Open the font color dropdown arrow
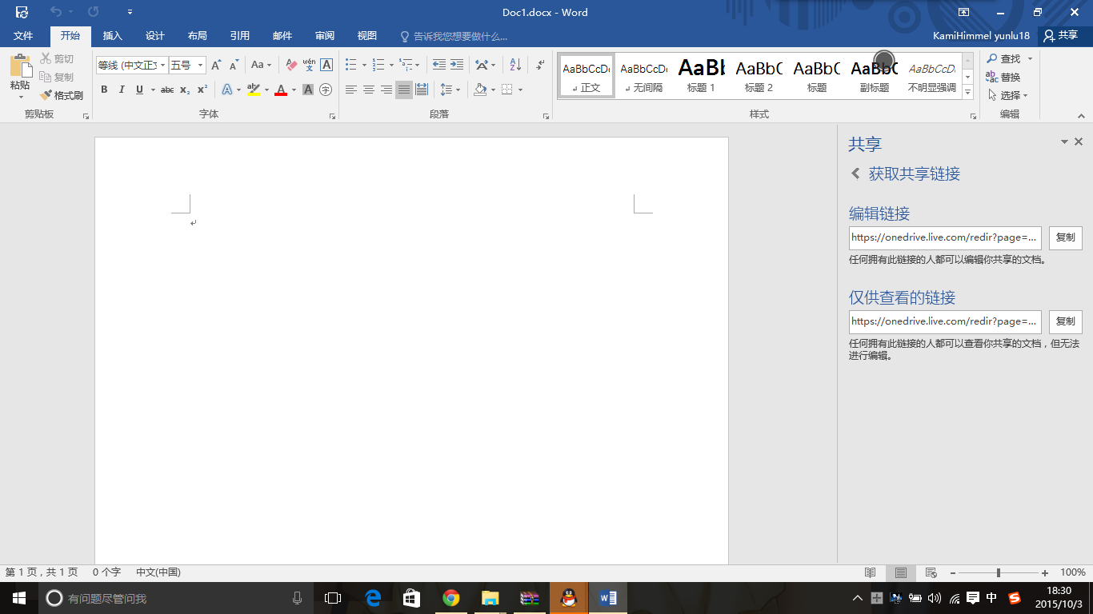 click(294, 90)
